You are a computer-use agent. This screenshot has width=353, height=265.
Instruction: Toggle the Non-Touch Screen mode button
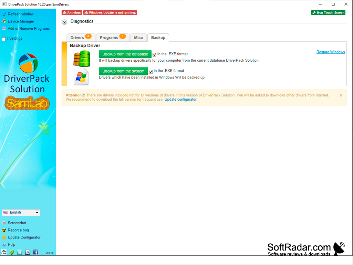328,13
